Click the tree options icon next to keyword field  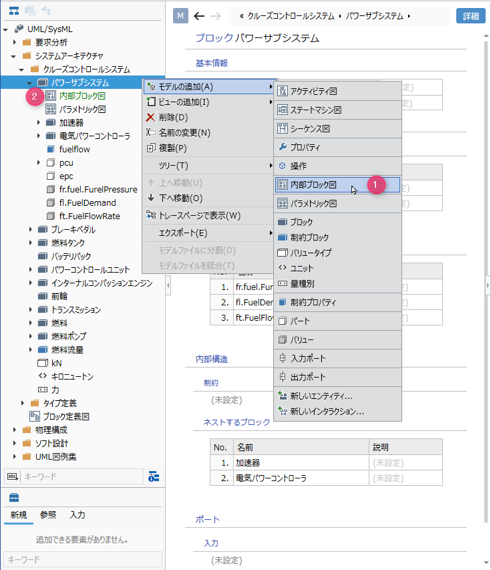pyautogui.click(x=154, y=476)
